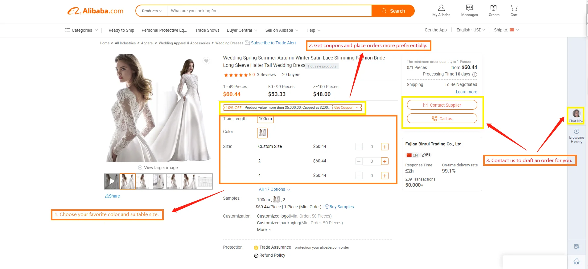Select the size chart thumbnail image
The width and height of the screenshot is (588, 269).
(205, 181)
